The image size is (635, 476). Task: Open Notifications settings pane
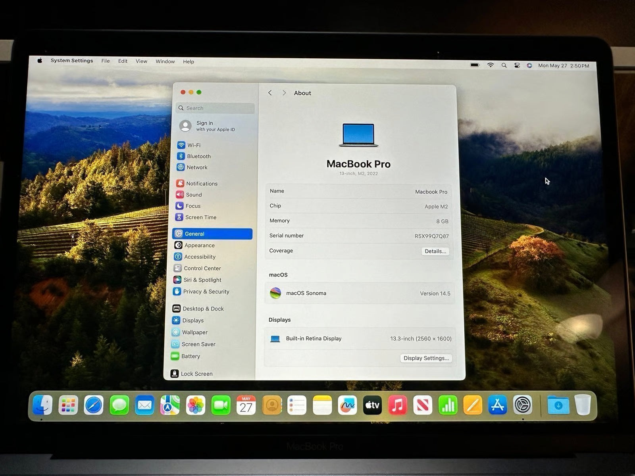pos(202,184)
